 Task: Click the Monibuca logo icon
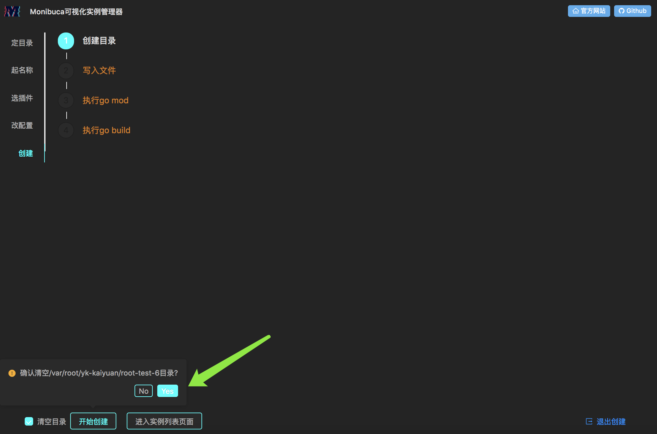click(x=12, y=11)
